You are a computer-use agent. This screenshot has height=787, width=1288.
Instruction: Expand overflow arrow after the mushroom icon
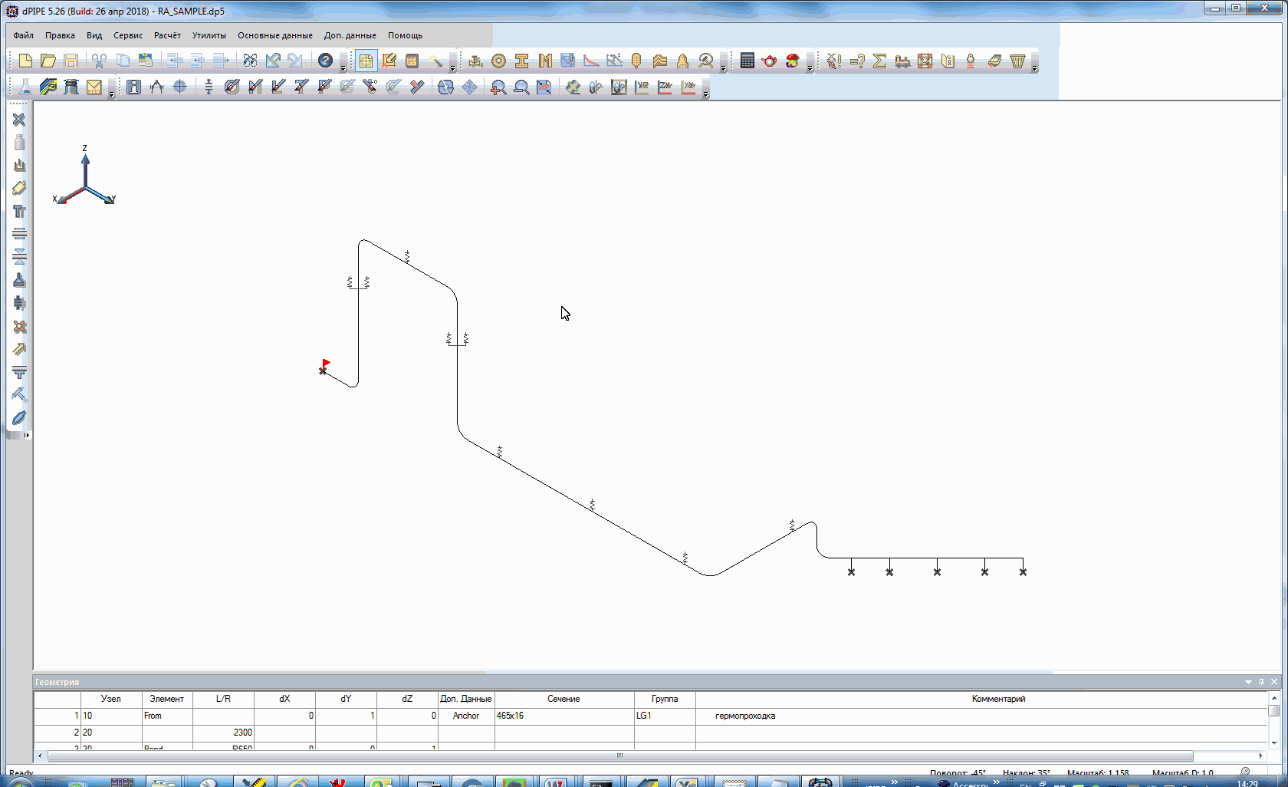tap(810, 68)
